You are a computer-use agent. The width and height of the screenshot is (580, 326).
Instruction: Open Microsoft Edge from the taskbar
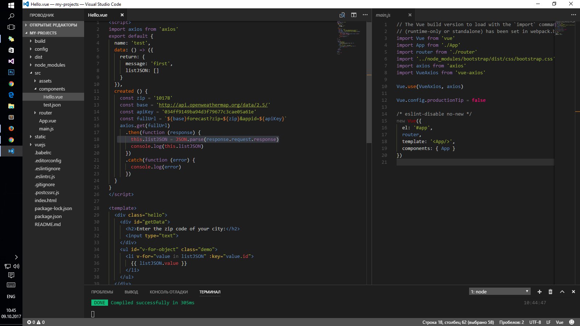click(x=11, y=95)
